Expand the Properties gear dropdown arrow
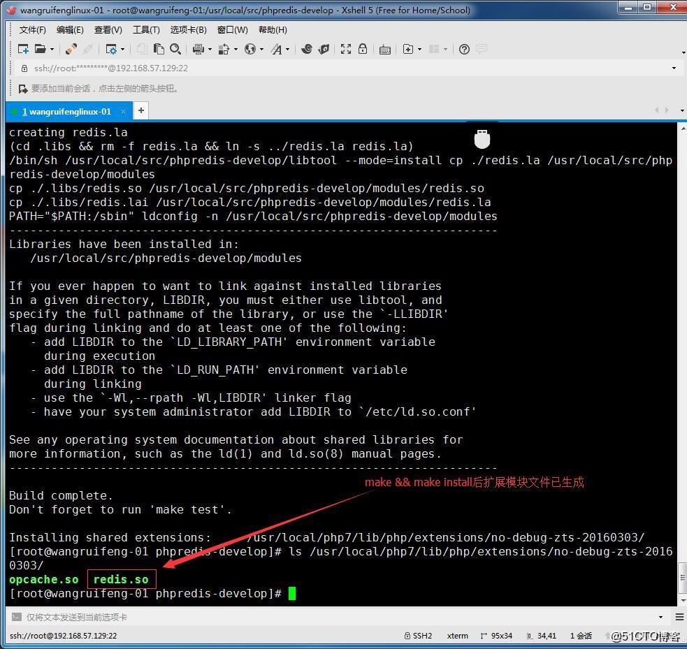Image resolution: width=687 pixels, height=649 pixels. tap(123, 49)
